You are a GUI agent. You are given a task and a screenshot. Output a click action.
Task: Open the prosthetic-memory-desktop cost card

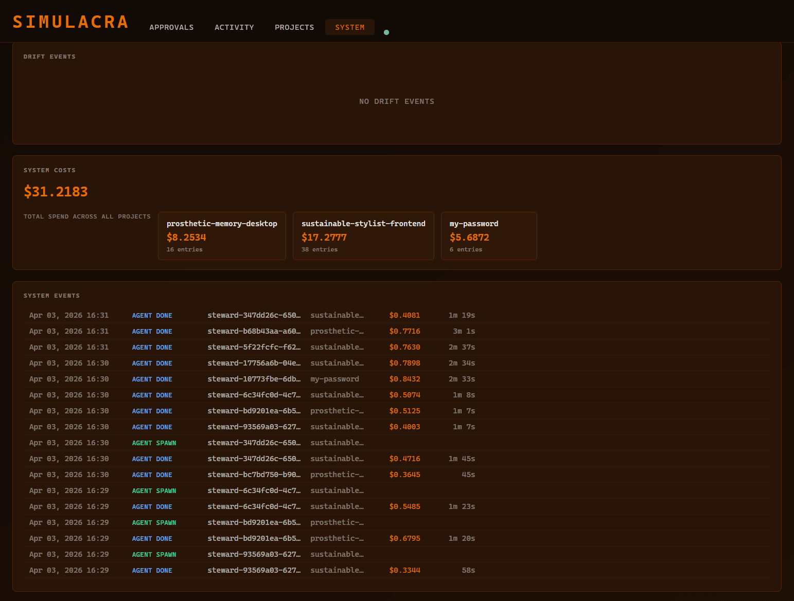(222, 236)
